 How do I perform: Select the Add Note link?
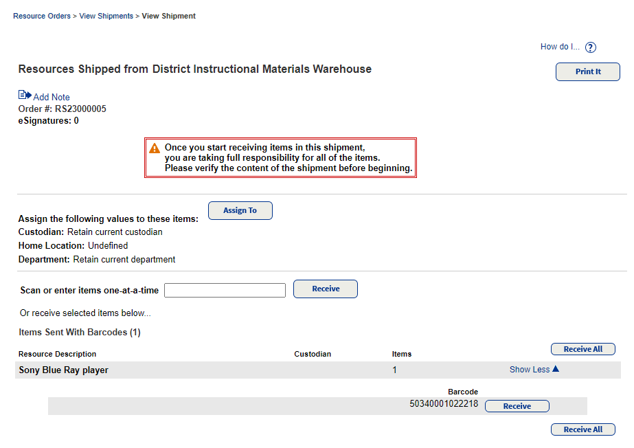52,97
